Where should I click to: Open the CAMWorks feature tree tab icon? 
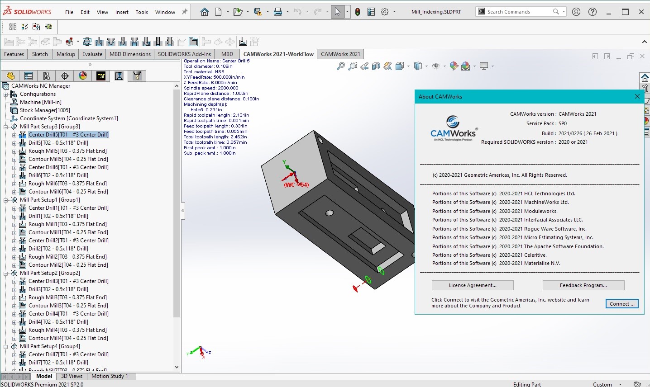101,76
